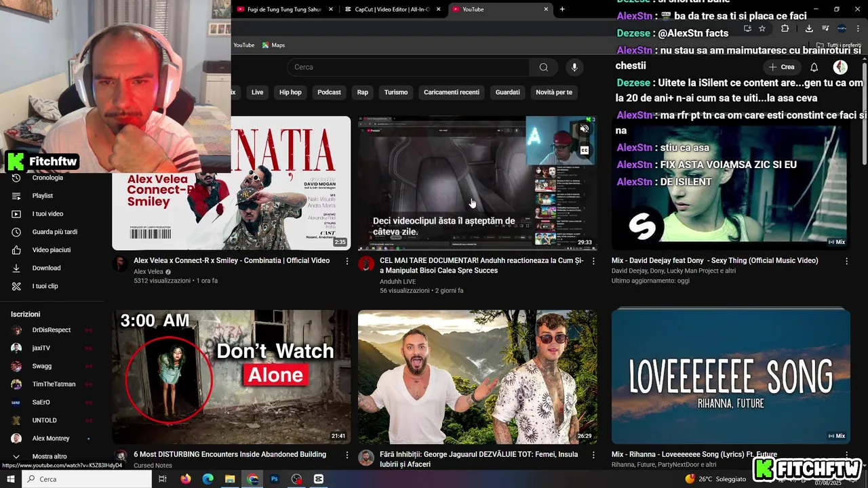Open YouTube notifications bell
Viewport: 868px width, 488px height.
coord(814,67)
